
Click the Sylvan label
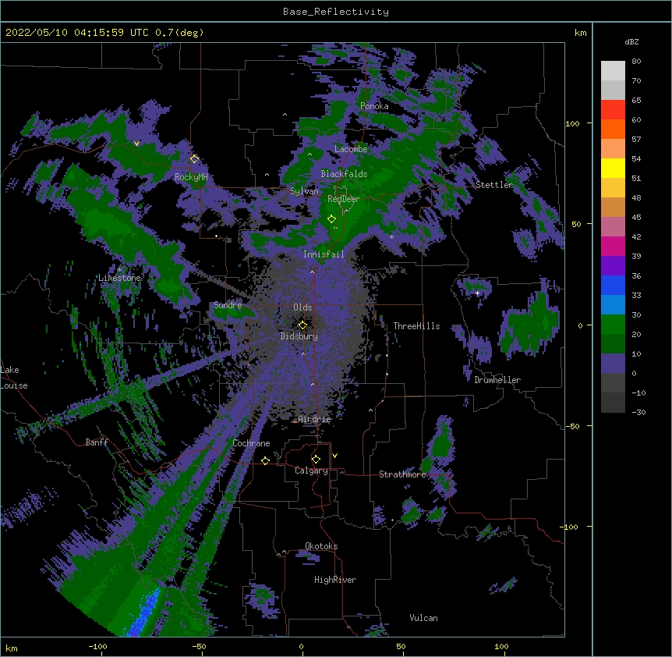click(x=304, y=191)
